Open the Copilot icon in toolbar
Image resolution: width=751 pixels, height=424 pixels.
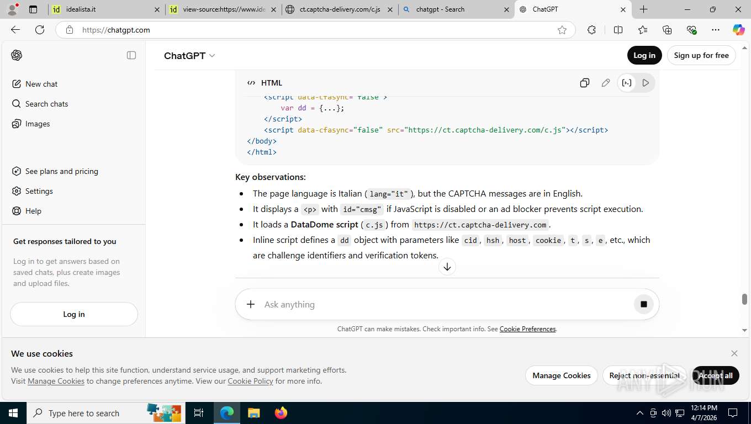click(739, 30)
